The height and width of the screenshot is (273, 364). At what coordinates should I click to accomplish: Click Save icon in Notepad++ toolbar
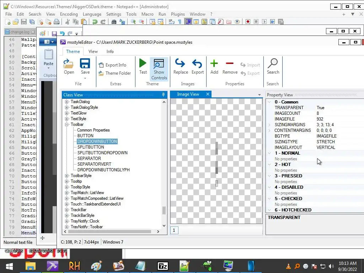[x=24, y=22]
